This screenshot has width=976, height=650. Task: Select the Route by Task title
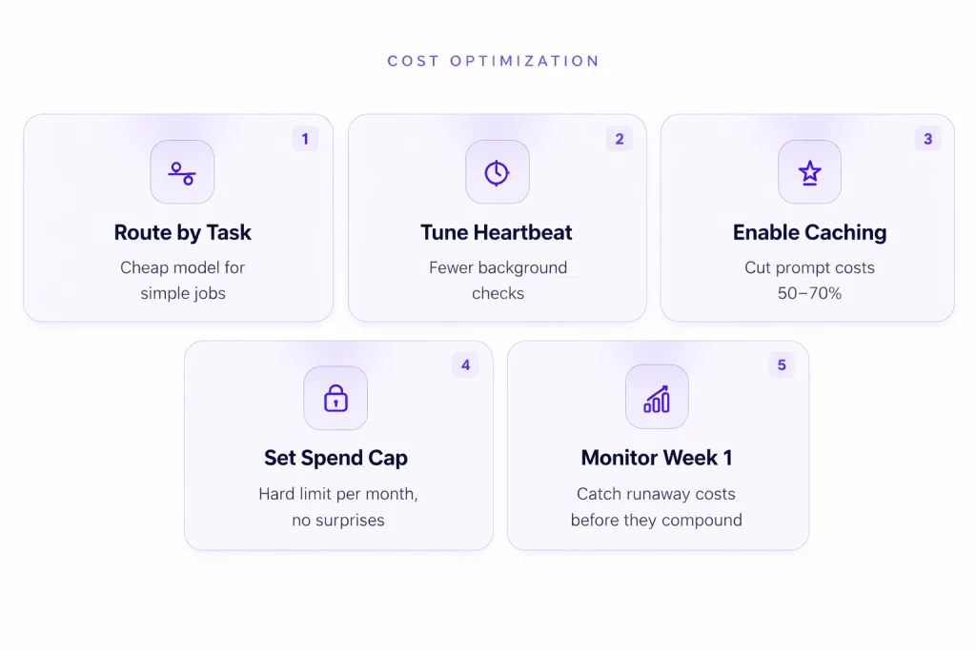pos(182,232)
